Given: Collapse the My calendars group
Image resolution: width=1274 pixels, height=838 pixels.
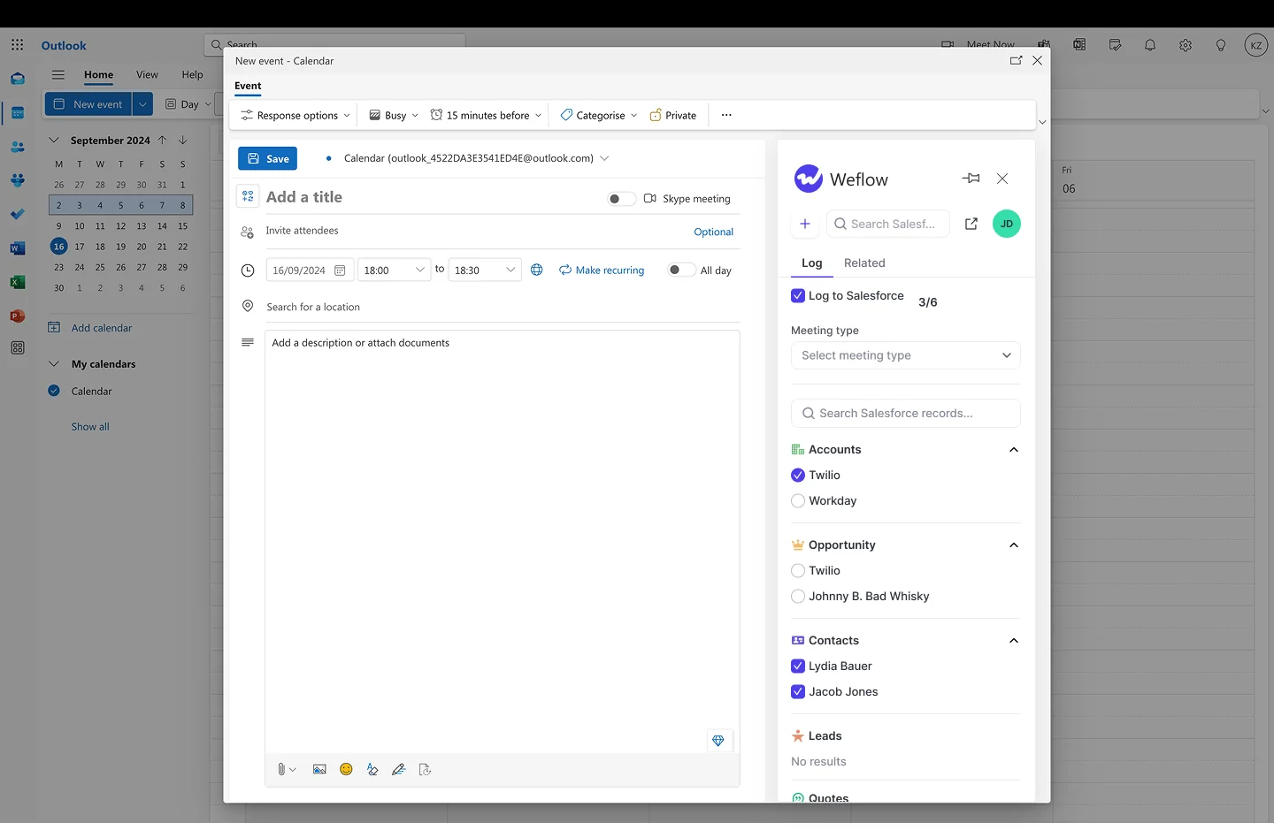Looking at the screenshot, I should 54,363.
